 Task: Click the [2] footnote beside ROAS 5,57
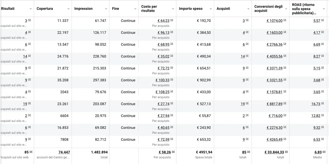(323, 20)
